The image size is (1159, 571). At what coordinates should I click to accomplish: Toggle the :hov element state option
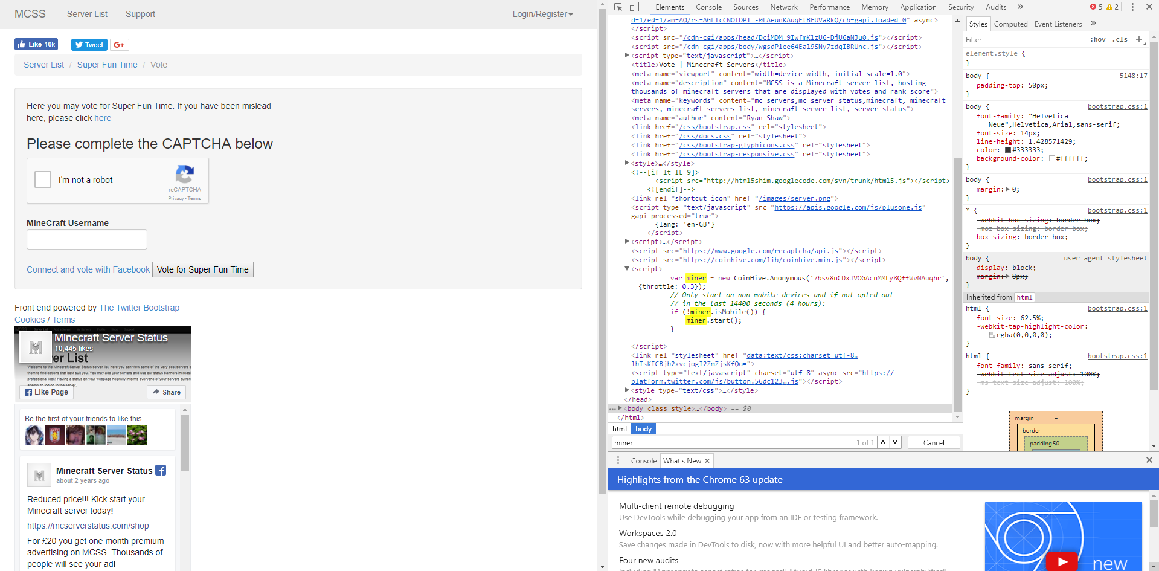[x=1098, y=39]
